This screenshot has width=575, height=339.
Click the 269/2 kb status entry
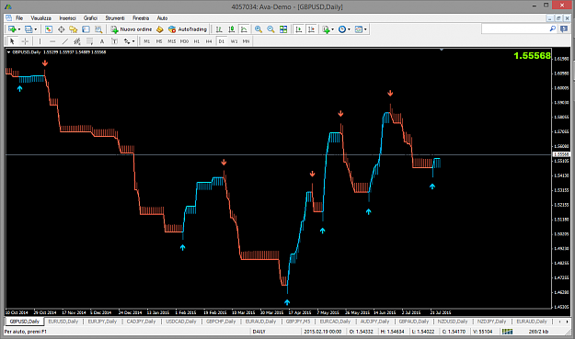538,332
